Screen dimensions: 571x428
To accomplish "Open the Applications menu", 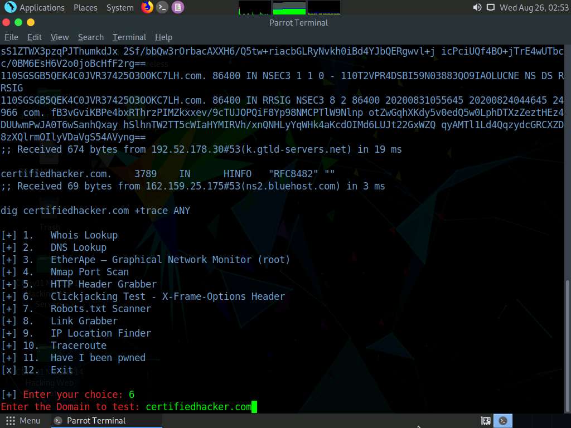I will click(x=42, y=8).
